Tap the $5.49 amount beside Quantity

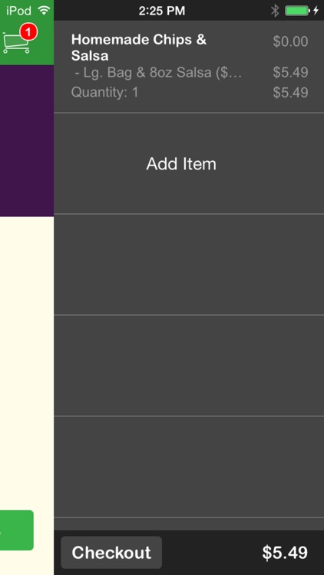pyautogui.click(x=290, y=93)
